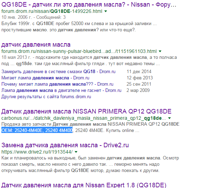The image size is (212, 188).
Task: Open sitelink Мигает лампа давления масла
Action: [45, 78]
